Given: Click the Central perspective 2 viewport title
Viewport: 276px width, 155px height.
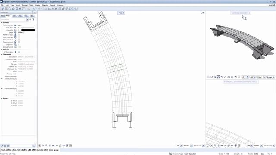Looking at the screenshot, I should (x=241, y=13).
